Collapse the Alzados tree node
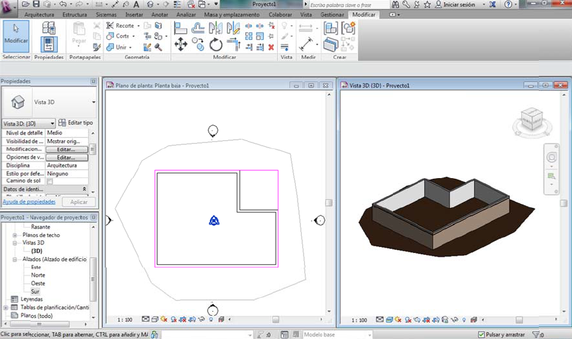Screen dimensions: 572x339 [x=15, y=260]
